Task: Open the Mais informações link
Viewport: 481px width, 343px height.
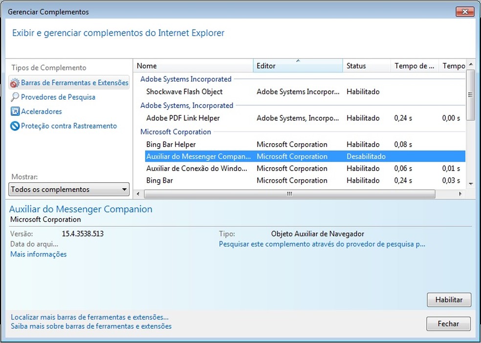Action: 38,254
